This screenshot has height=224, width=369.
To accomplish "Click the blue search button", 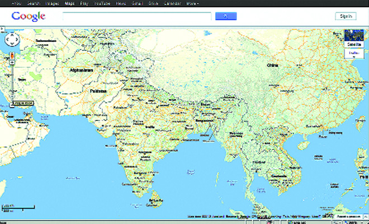I will point(226,16).
